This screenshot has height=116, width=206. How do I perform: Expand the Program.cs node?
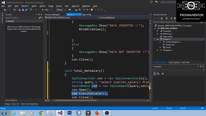point(157,50)
